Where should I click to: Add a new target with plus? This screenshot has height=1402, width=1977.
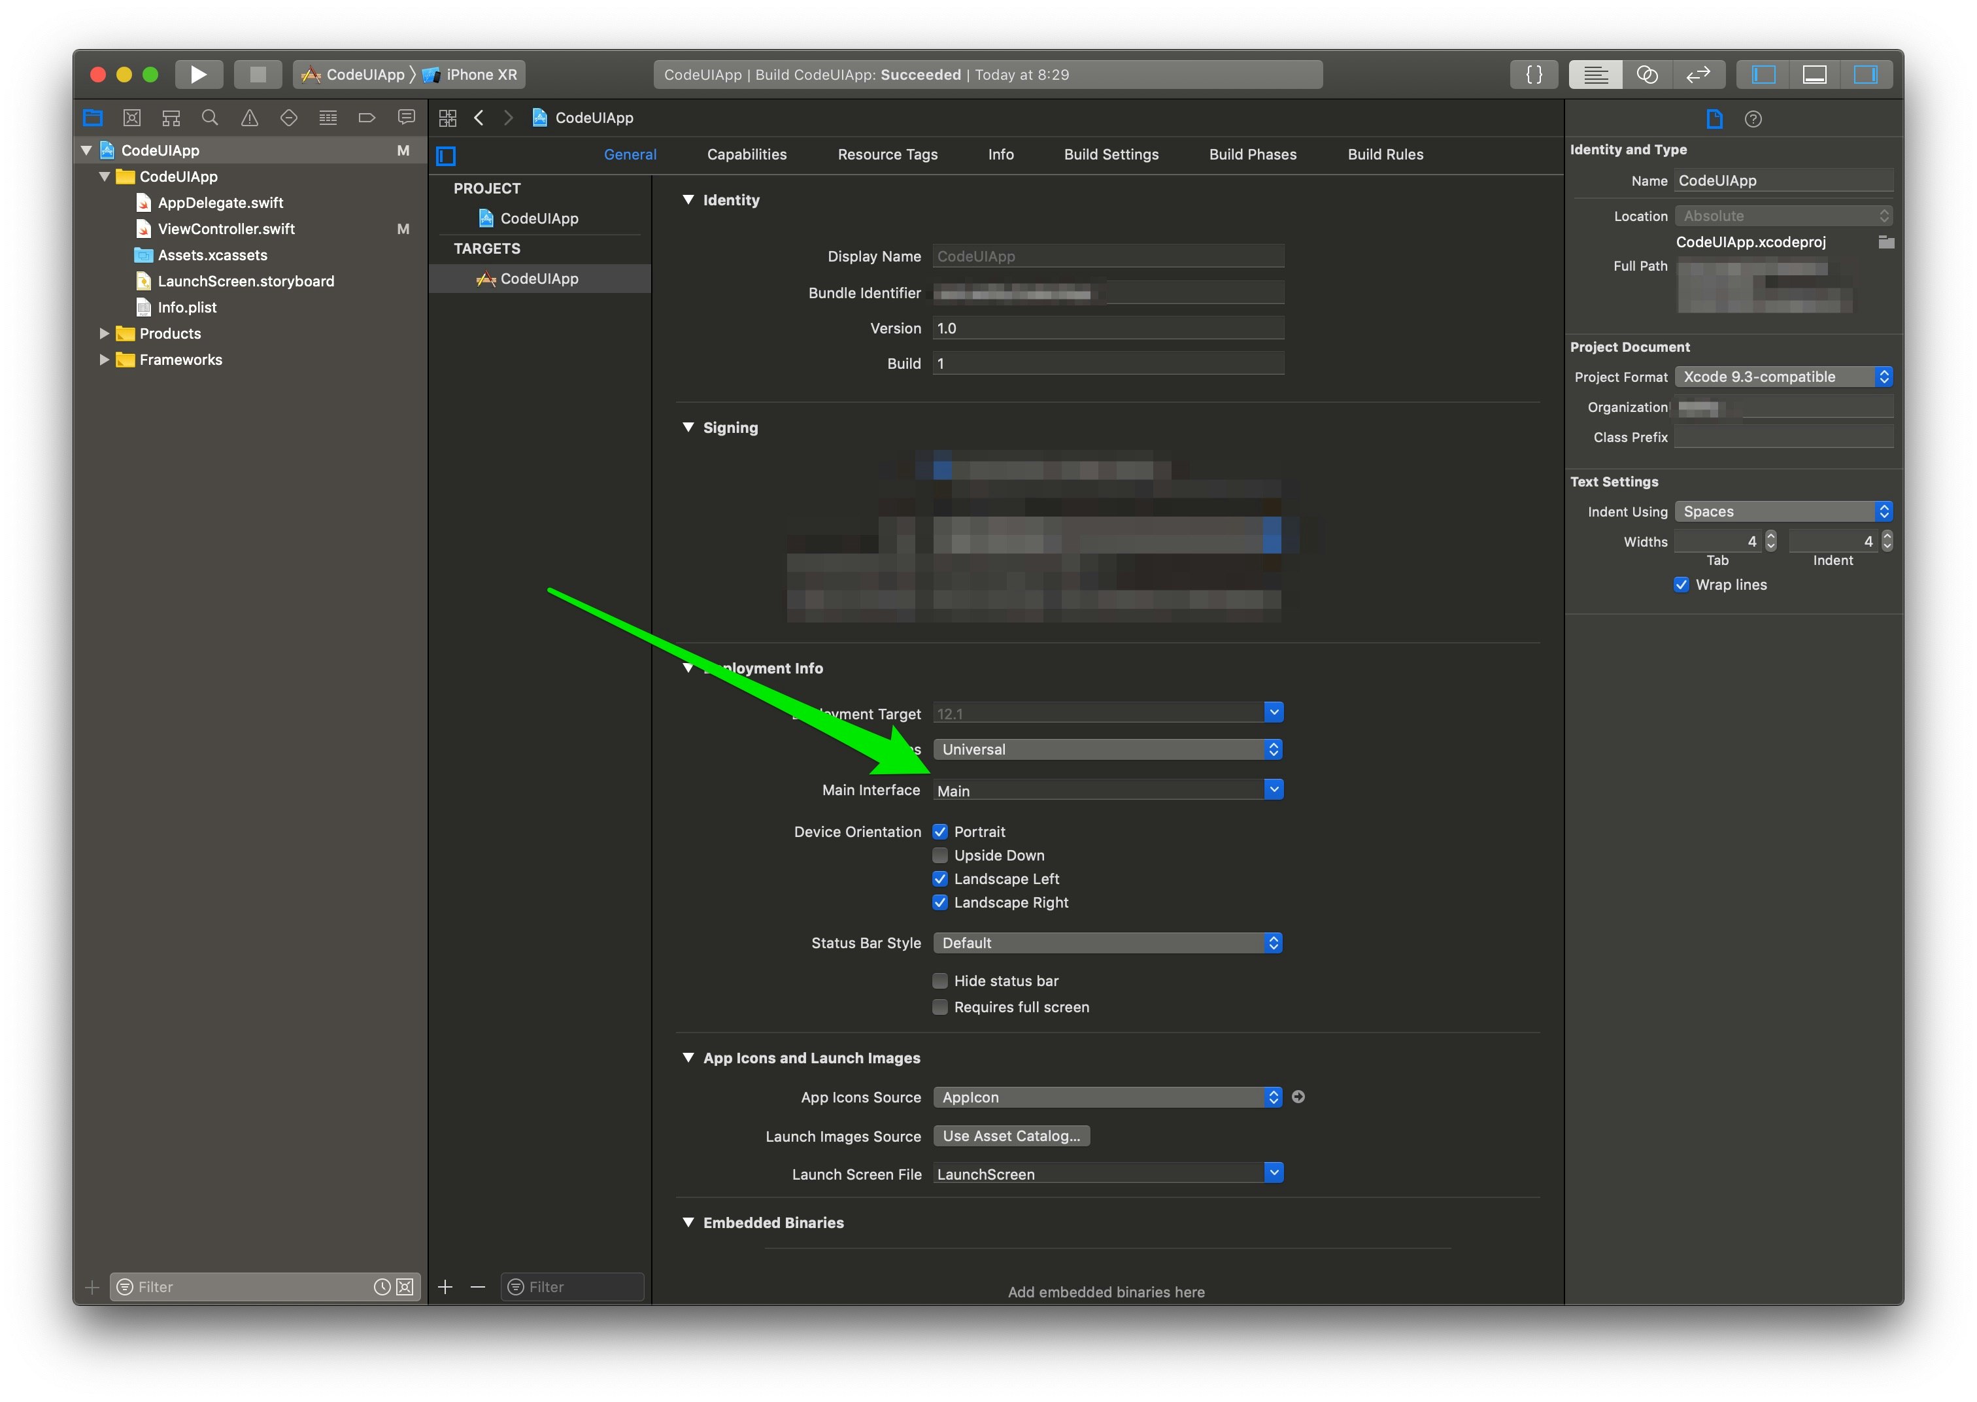click(445, 1287)
